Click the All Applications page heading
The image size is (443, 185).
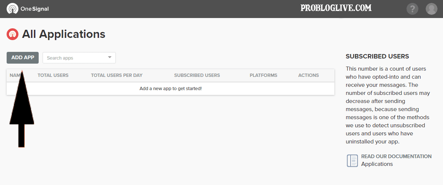pos(64,34)
